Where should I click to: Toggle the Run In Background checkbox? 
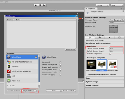(110, 54)
